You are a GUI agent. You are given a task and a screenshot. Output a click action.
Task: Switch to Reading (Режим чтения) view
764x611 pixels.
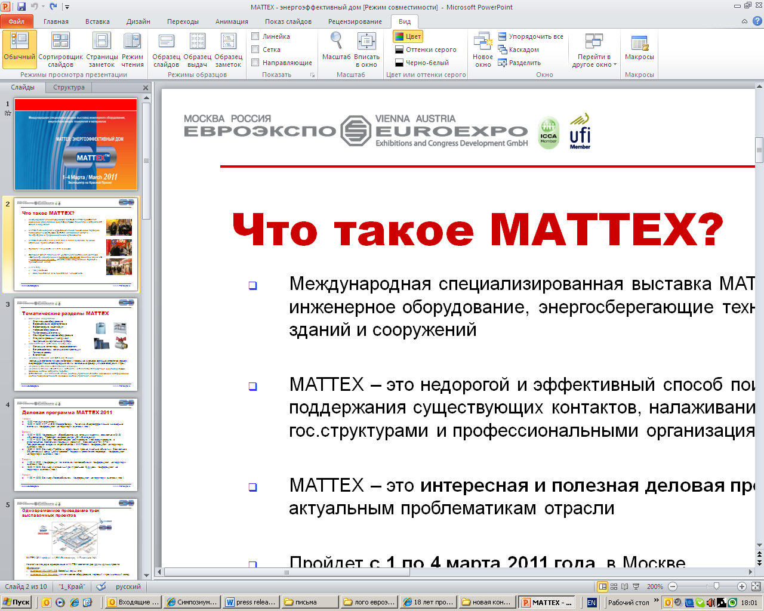coord(133,50)
